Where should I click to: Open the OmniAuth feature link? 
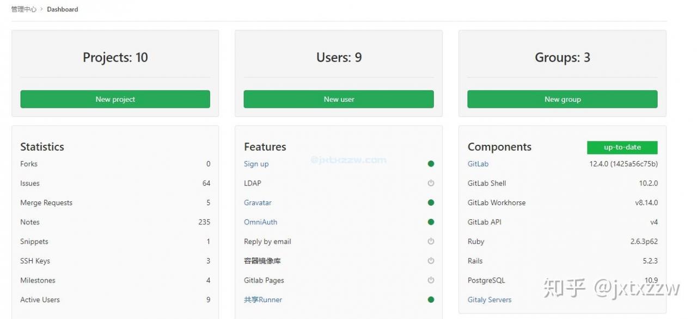tap(260, 222)
